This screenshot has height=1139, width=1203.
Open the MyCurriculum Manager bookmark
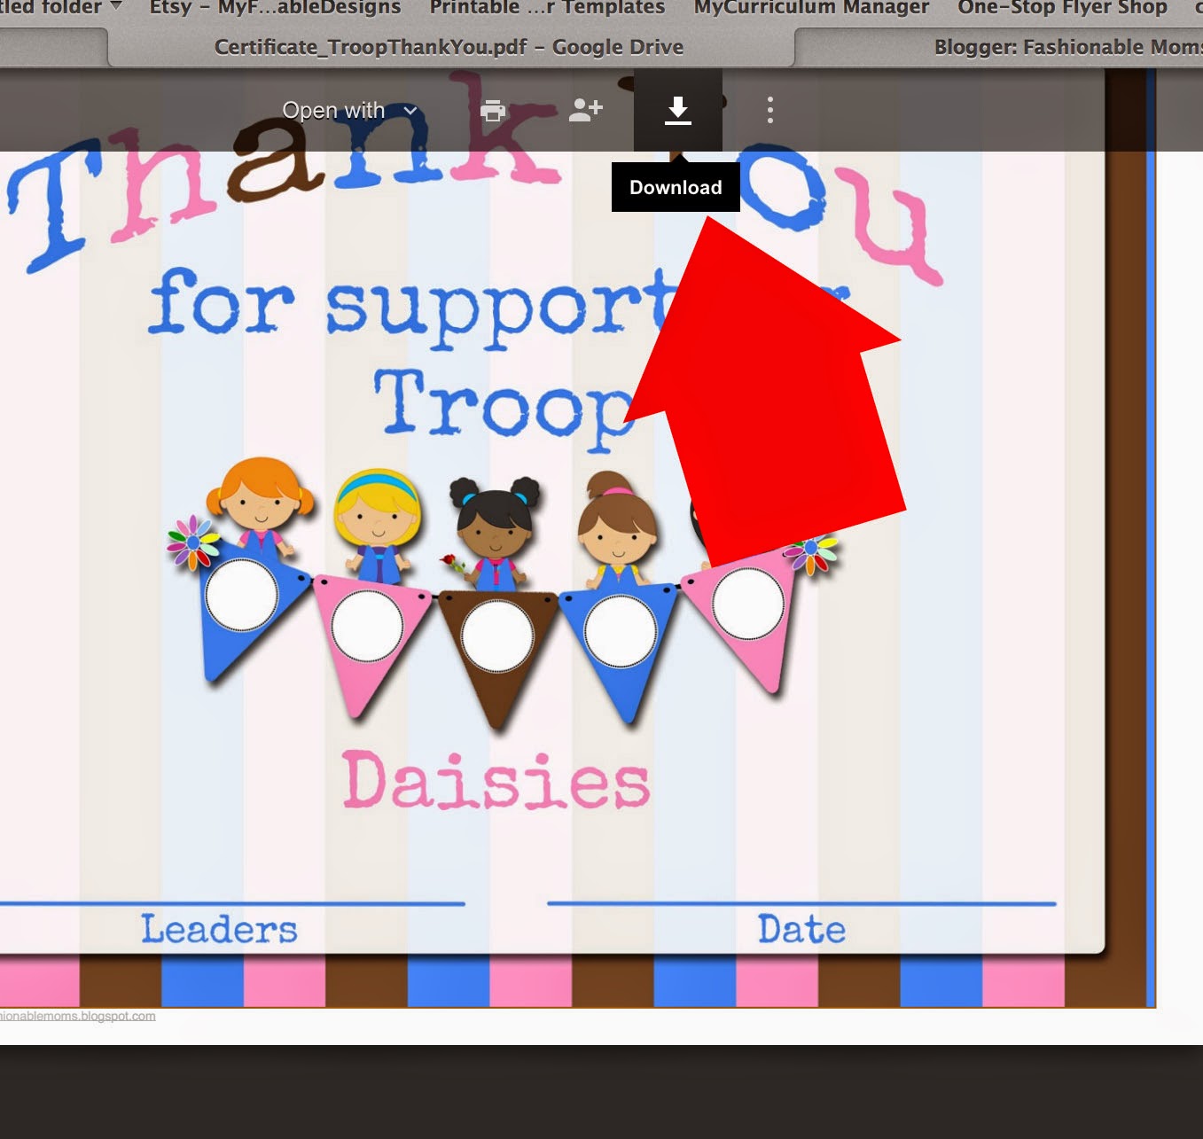tap(811, 8)
